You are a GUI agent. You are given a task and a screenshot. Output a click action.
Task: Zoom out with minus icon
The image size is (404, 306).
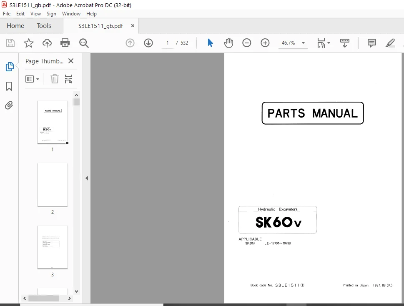[x=246, y=43]
